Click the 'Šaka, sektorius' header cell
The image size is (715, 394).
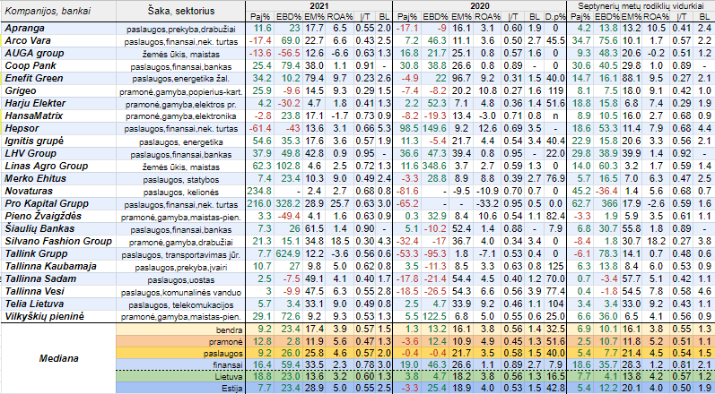click(181, 11)
